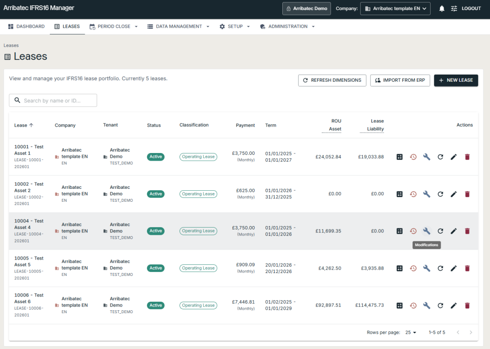The width and height of the screenshot is (490, 349).
Task: Open modifications wrench for lease 10005
Action: [426, 268]
